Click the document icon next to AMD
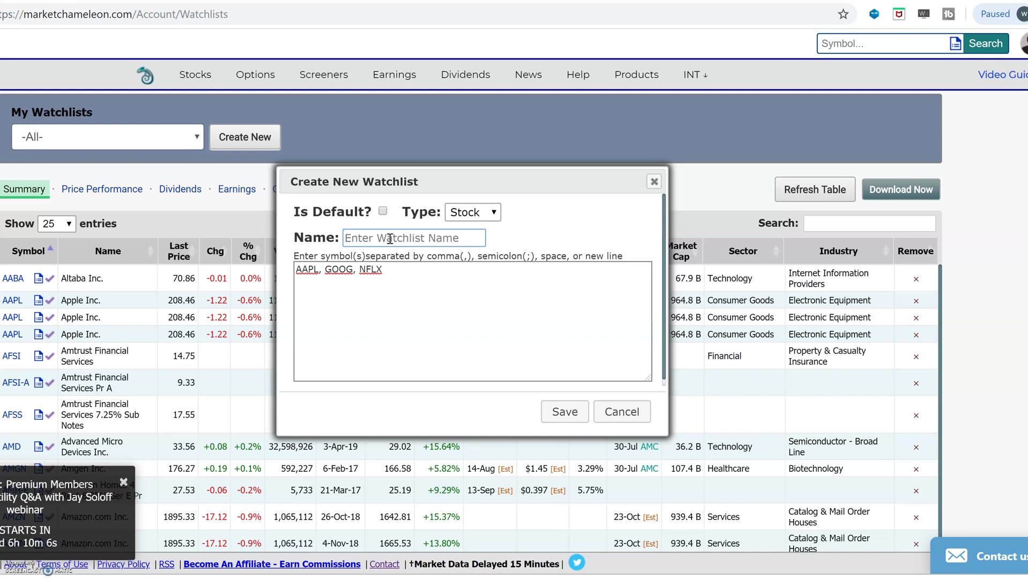This screenshot has height=579, width=1028. click(x=39, y=447)
